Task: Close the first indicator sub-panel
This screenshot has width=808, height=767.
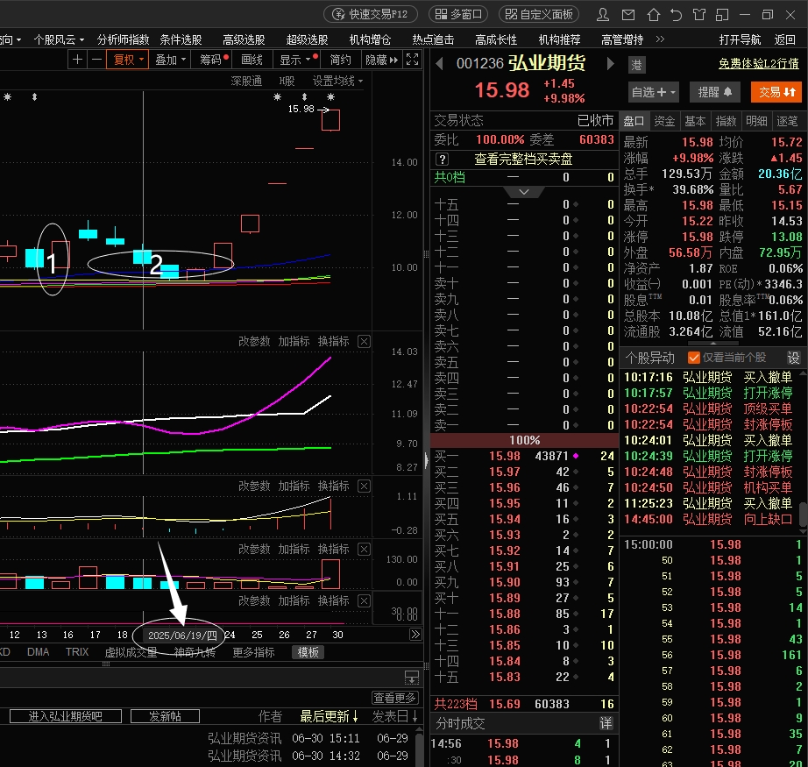Action: (364, 341)
